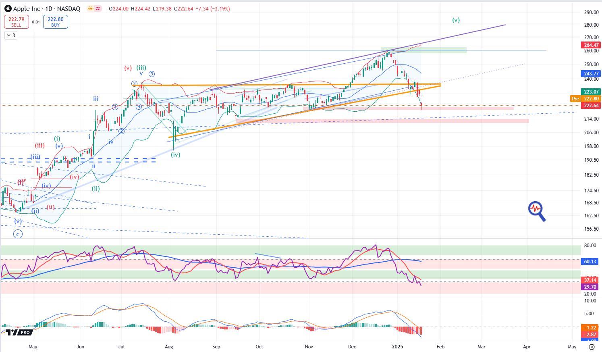Screen dimensions: 602x352
Task: Click the pink approximate-data status icon
Action: coord(99,8)
